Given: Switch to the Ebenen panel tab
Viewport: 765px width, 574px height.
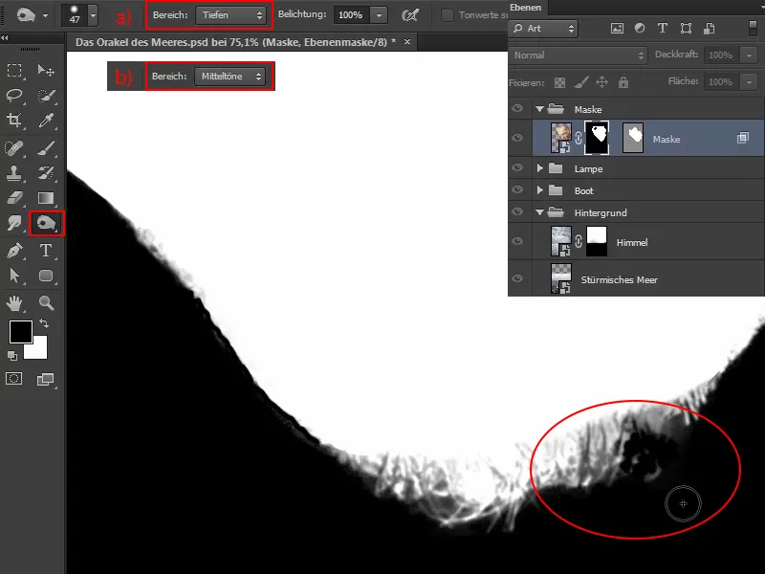Looking at the screenshot, I should coord(525,8).
